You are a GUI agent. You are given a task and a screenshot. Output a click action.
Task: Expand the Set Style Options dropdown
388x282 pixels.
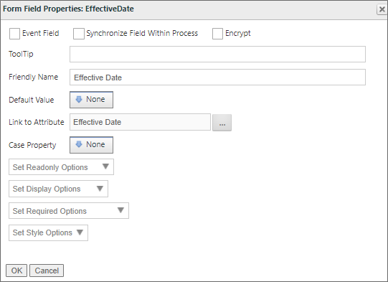(x=49, y=232)
